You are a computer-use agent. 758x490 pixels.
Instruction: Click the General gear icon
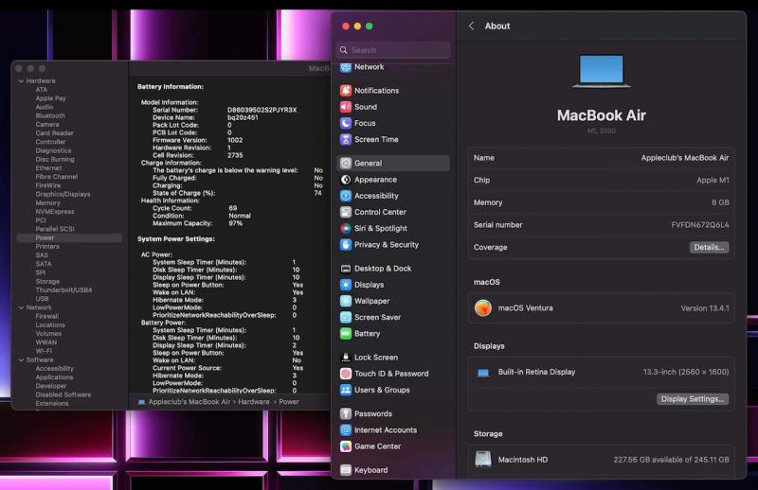tap(345, 163)
